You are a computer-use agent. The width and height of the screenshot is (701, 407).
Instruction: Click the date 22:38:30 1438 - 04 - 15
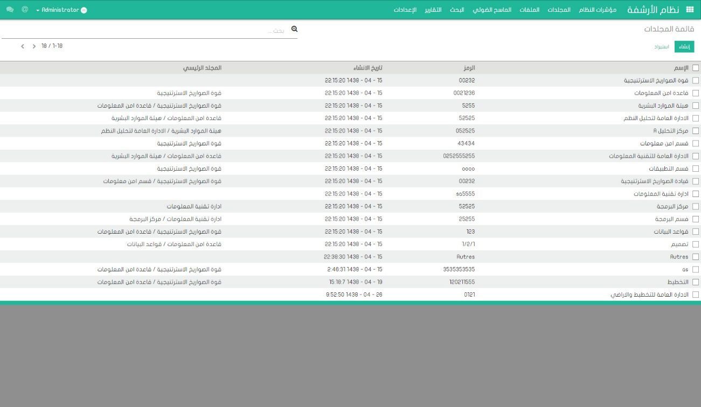click(353, 257)
